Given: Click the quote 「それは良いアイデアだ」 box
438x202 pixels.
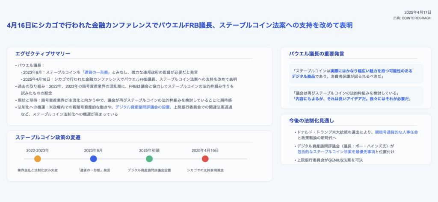Looking at the screenshot, I should coord(356,96).
